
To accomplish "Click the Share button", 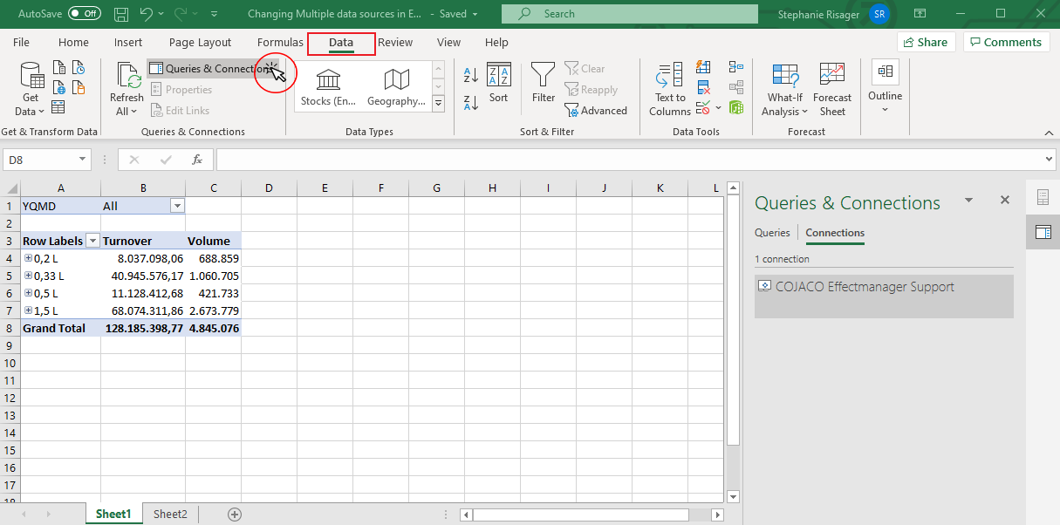I will coord(926,41).
